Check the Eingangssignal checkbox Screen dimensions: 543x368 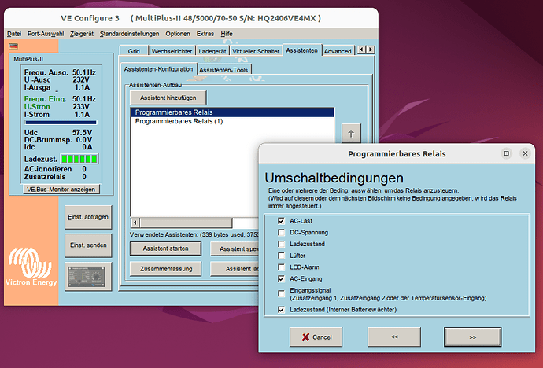(x=281, y=294)
